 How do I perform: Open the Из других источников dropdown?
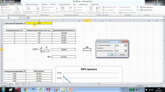17,10
